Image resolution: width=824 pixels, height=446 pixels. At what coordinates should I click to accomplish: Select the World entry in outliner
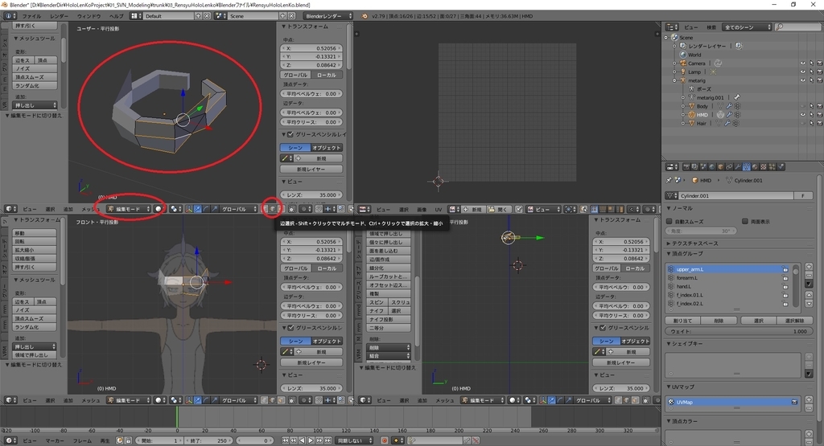694,55
